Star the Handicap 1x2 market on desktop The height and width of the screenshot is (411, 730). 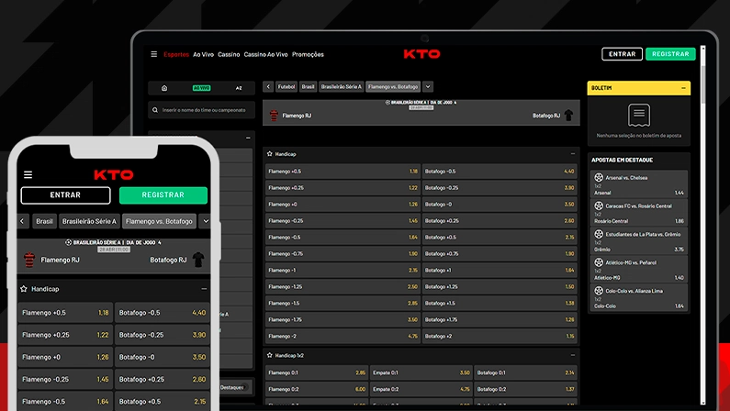click(269, 354)
